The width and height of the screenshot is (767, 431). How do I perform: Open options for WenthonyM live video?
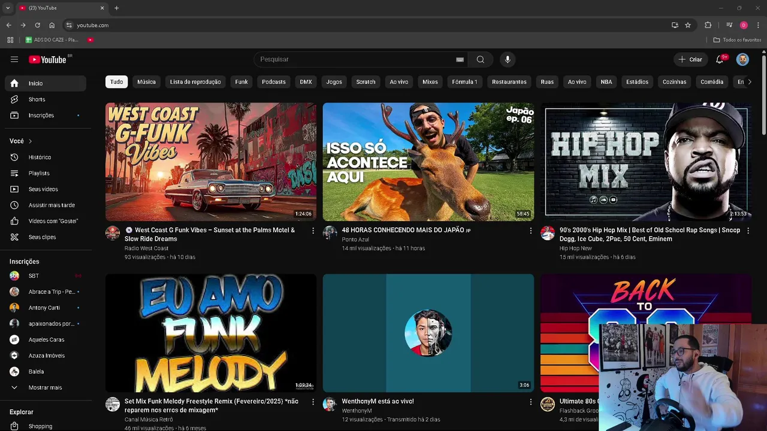pyautogui.click(x=530, y=402)
